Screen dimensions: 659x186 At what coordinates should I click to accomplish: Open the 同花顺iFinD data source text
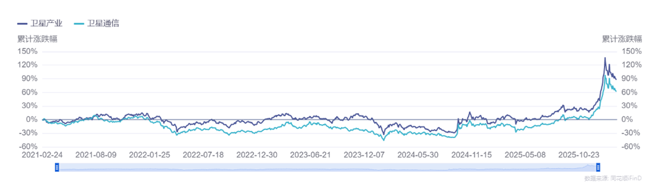(x=626, y=178)
